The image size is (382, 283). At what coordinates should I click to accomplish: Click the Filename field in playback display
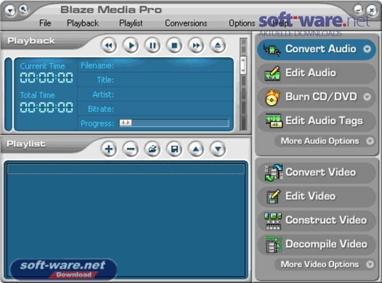pos(155,65)
